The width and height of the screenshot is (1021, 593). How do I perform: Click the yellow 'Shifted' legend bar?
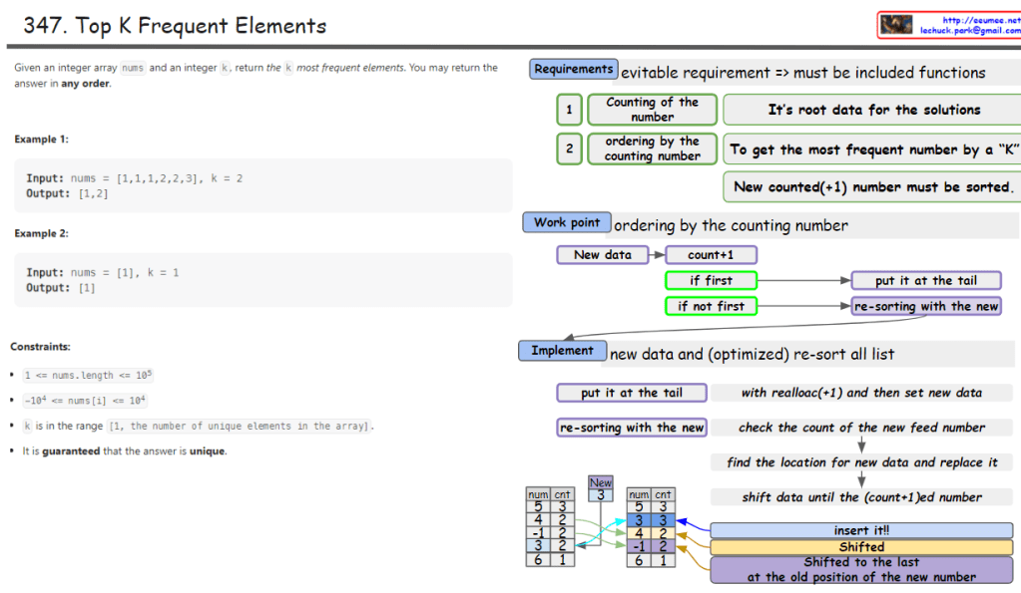tap(860, 547)
